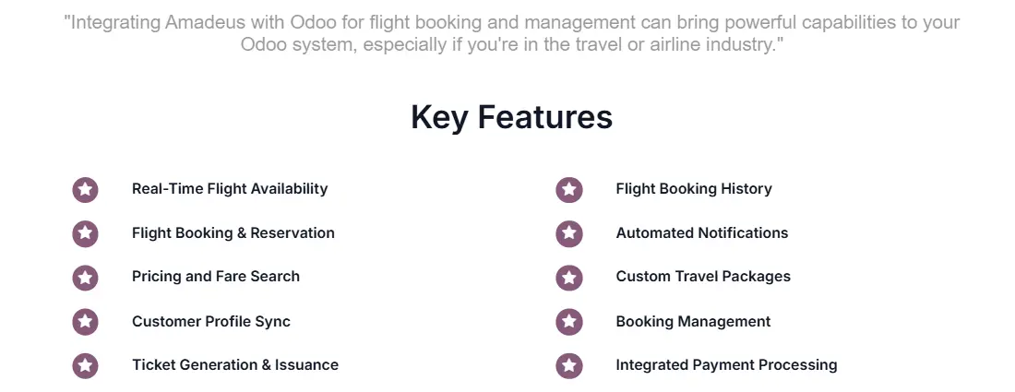
Task: Click star icon beside Booking Management
Action: (569, 322)
